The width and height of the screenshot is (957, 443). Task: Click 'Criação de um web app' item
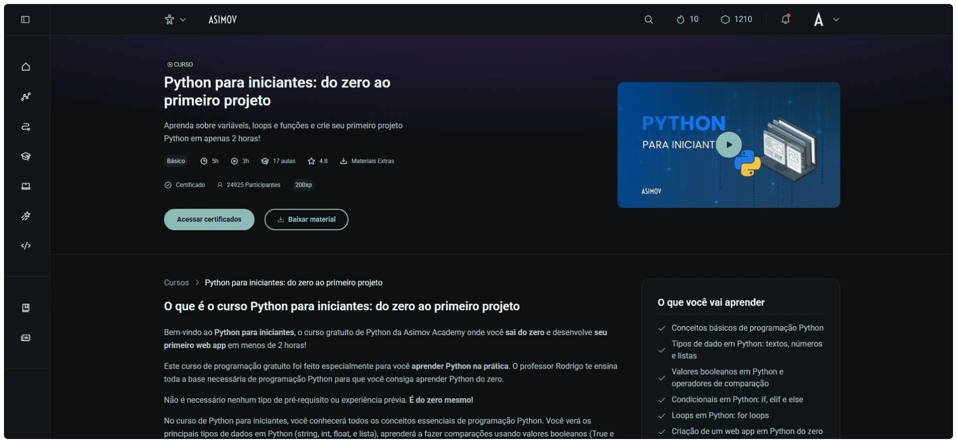747,432
